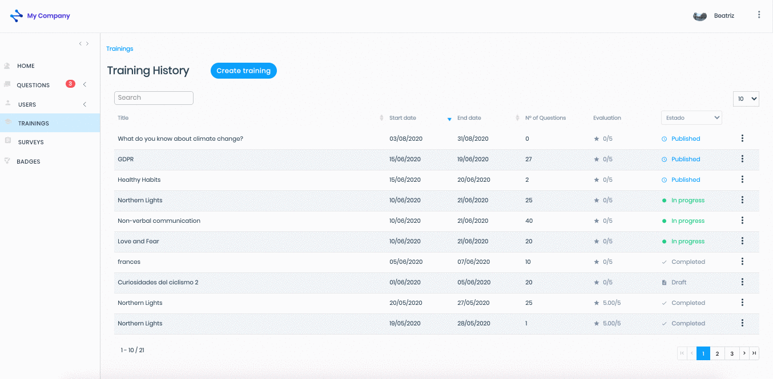Select 'What do you know about climate change?' title
This screenshot has height=379, width=773.
point(180,138)
